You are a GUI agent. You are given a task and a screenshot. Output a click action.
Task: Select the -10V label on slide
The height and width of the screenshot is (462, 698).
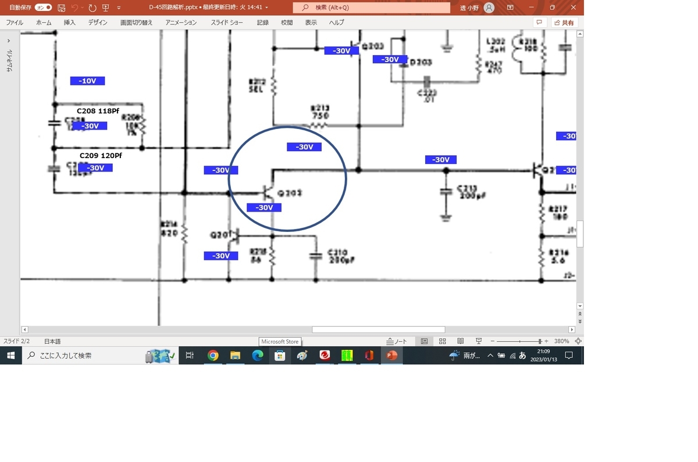click(87, 81)
